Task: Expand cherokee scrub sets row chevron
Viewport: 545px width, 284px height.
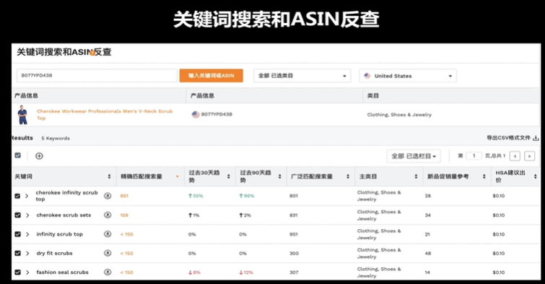Action: pyautogui.click(x=27, y=215)
